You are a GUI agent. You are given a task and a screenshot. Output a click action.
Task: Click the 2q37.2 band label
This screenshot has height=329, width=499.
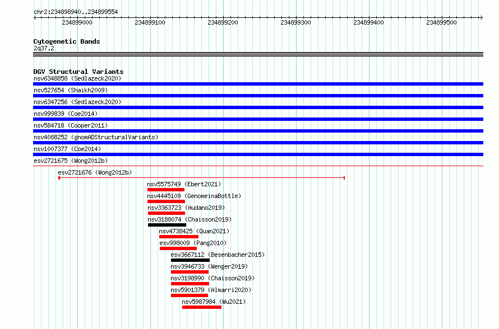click(44, 48)
